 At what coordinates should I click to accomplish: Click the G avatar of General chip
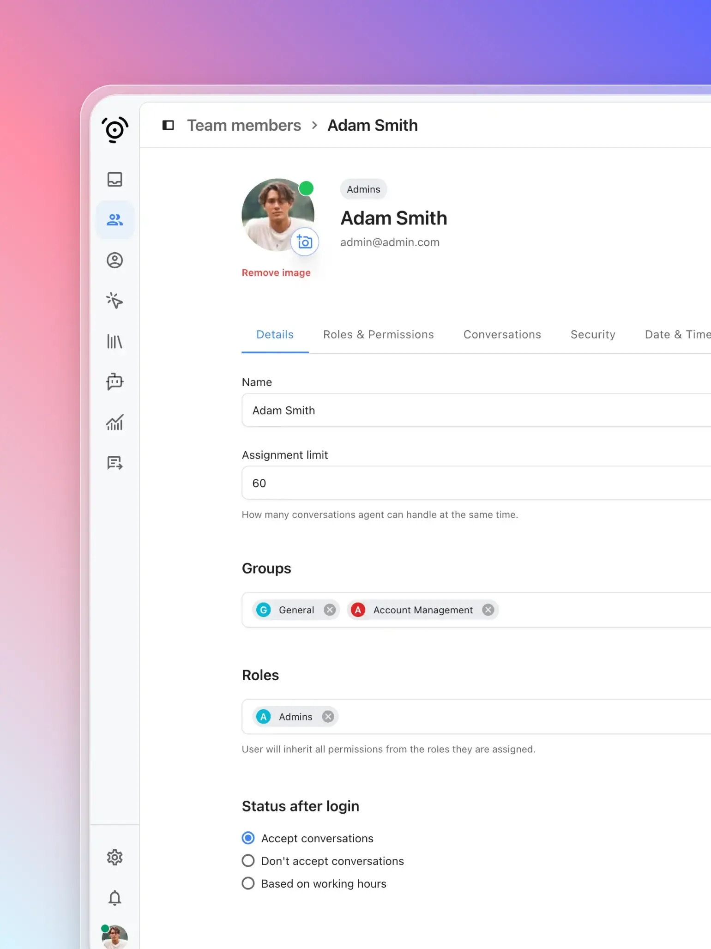click(x=264, y=610)
